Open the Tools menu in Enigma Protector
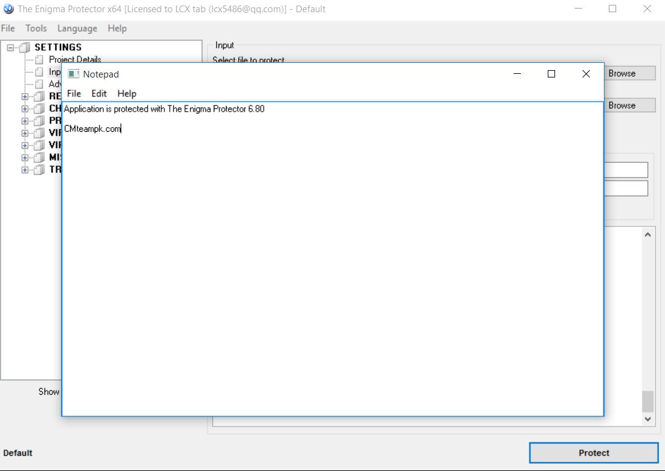This screenshot has height=471, width=665. coord(36,29)
